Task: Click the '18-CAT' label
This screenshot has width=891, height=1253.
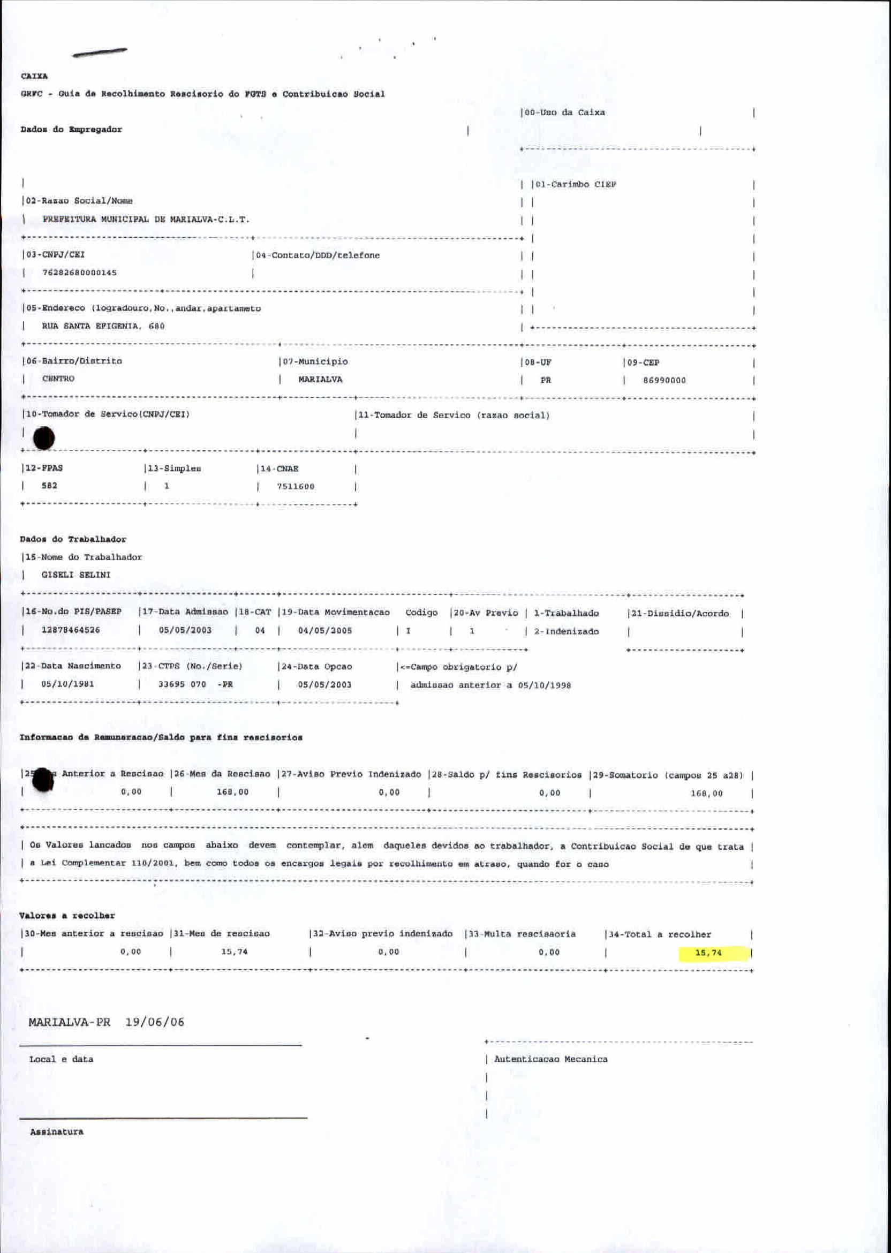Action: tap(254, 612)
